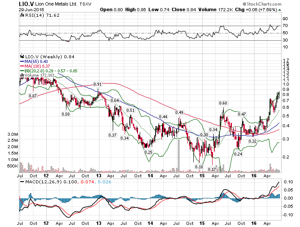
Task: Click the MA(65) 0.43 legend entry
Action: [36, 61]
